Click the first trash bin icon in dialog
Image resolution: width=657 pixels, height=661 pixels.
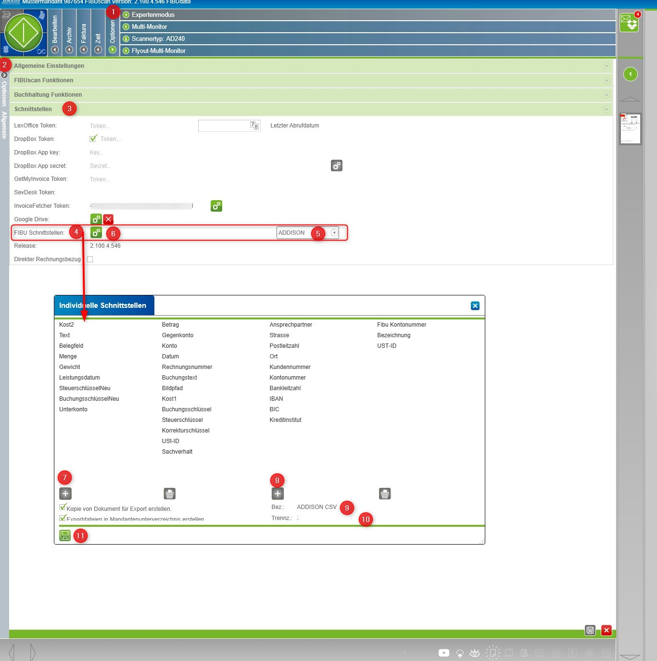pos(170,494)
